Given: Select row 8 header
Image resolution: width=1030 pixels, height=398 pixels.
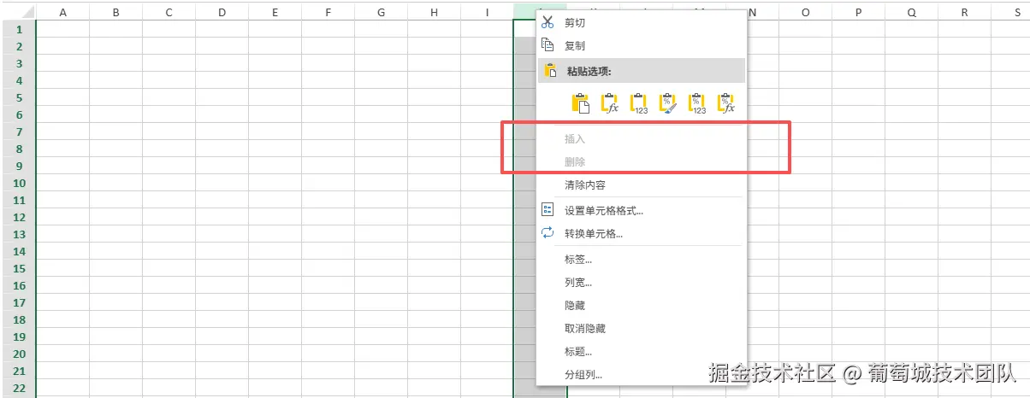Looking at the screenshot, I should coord(18,149).
